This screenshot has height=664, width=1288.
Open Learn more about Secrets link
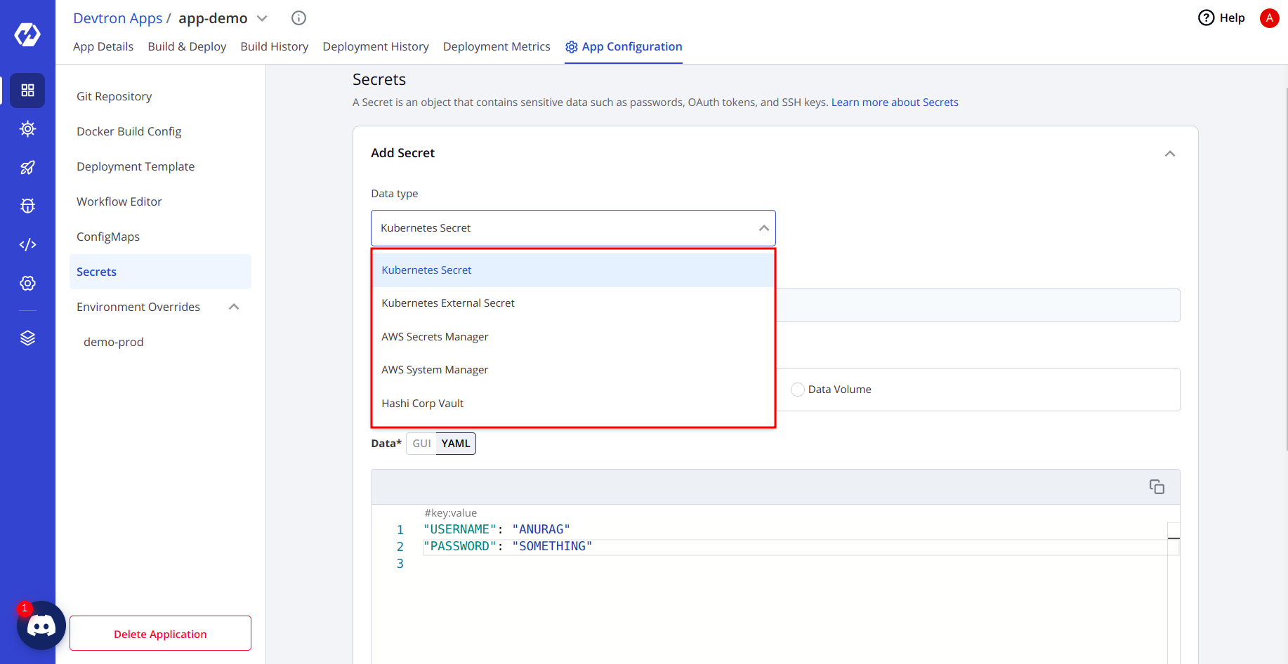click(894, 102)
